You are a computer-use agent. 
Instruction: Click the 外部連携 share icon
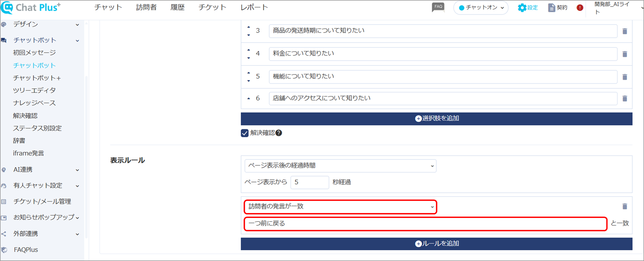[4, 234]
